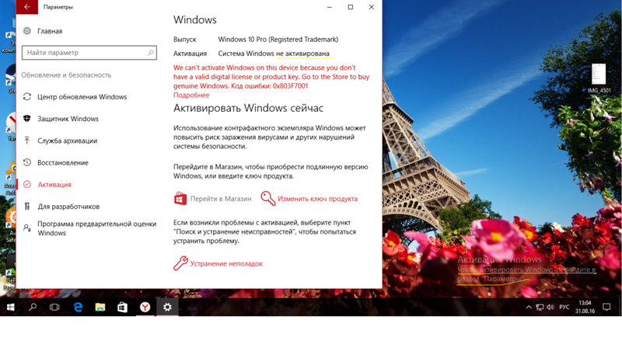Click the red Store bag icon
This screenshot has width=622, height=351.
coord(180,199)
